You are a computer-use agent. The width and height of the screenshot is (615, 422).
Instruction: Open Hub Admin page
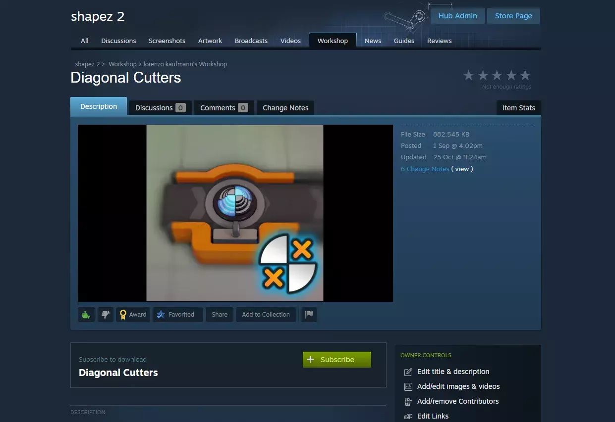click(457, 16)
